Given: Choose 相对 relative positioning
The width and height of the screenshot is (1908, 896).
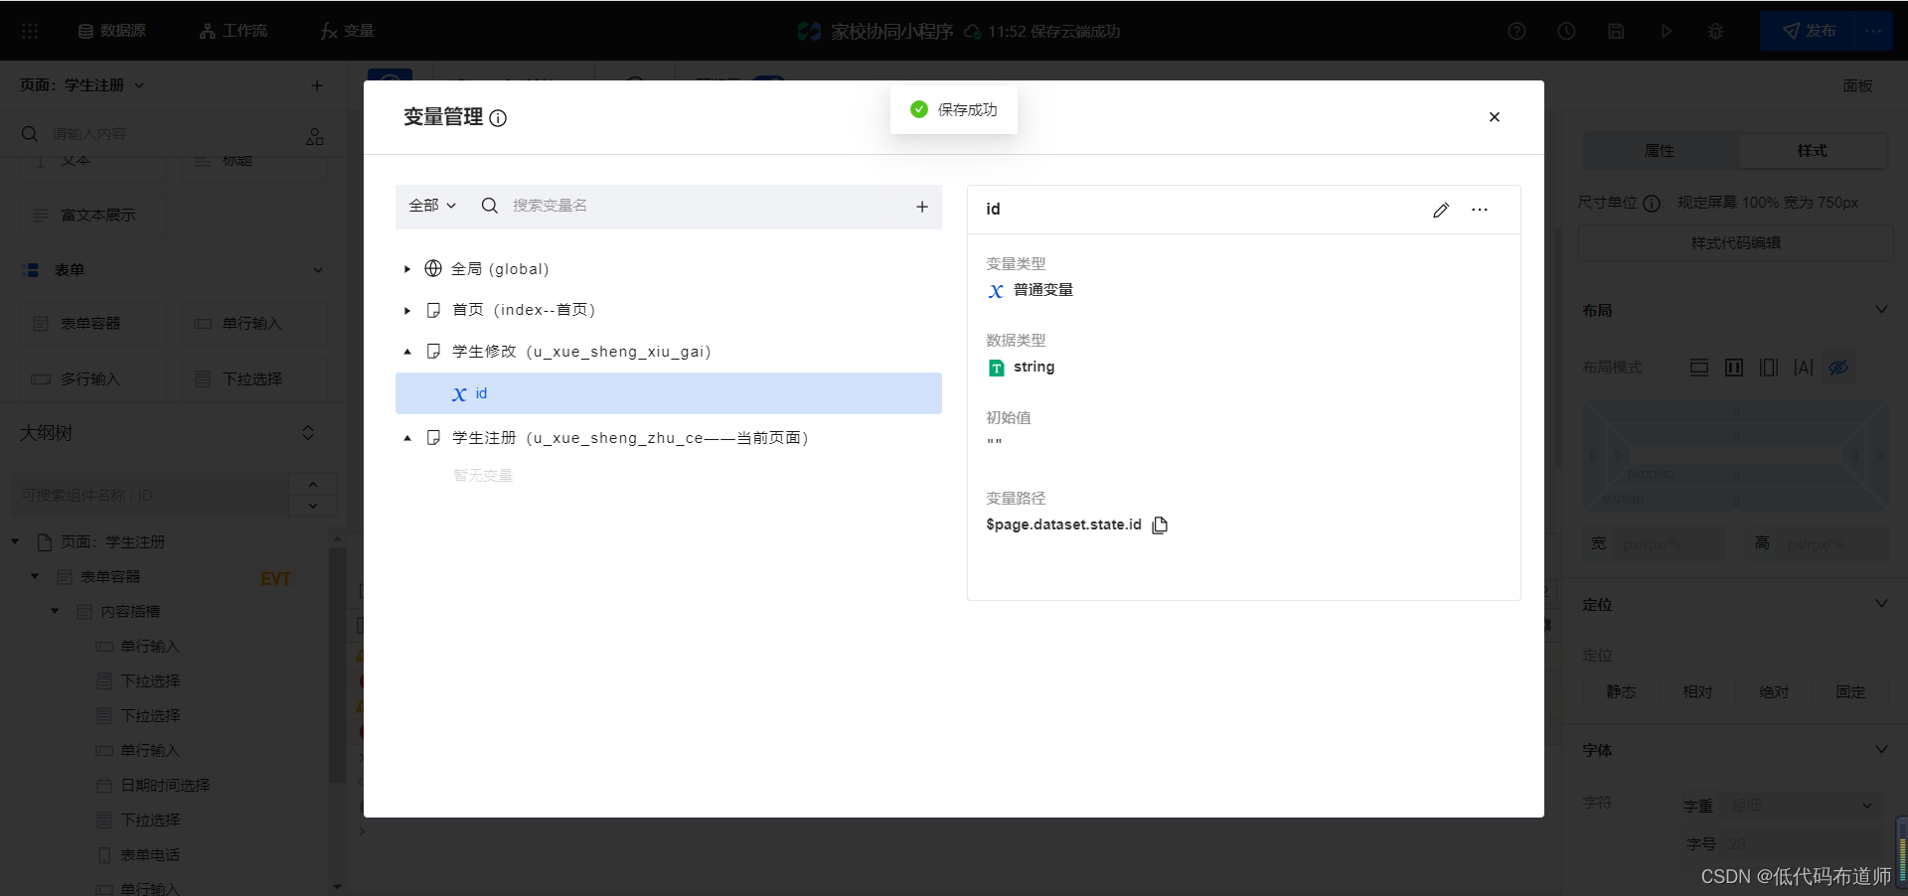Looking at the screenshot, I should (1697, 692).
